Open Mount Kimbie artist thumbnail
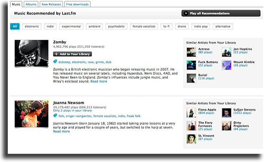The width and height of the screenshot is (264, 162). point(226,65)
